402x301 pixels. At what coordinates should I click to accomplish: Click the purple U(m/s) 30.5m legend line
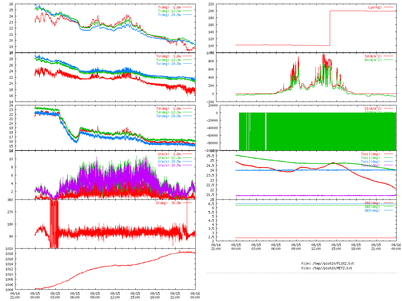(187, 165)
